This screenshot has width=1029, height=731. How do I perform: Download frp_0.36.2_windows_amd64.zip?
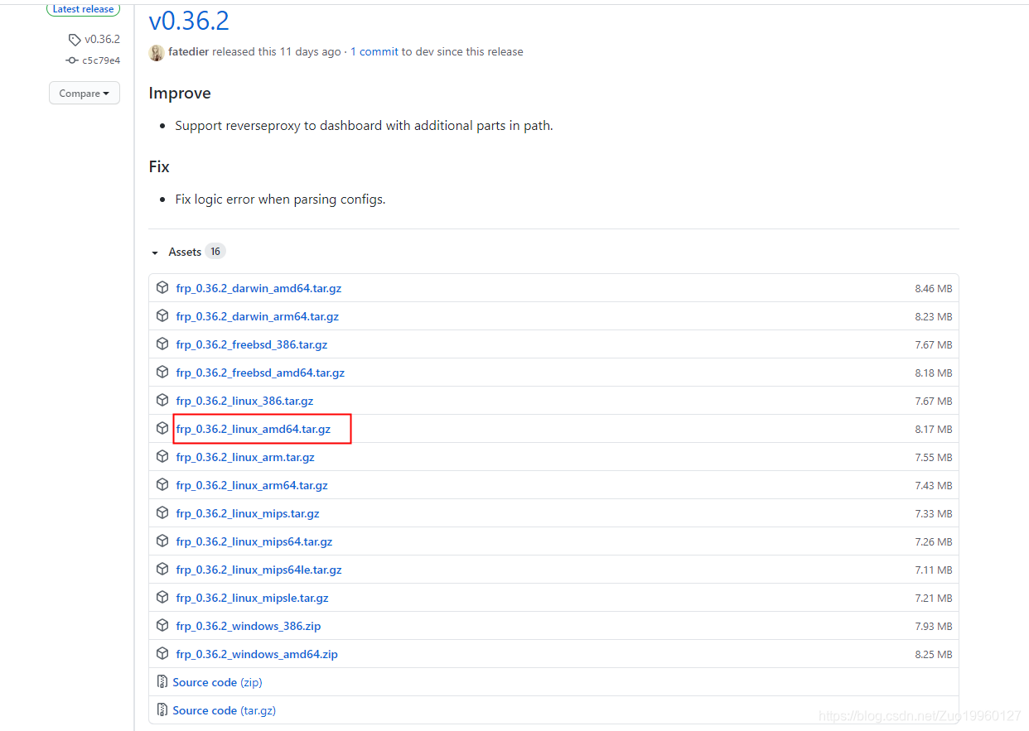[257, 654]
